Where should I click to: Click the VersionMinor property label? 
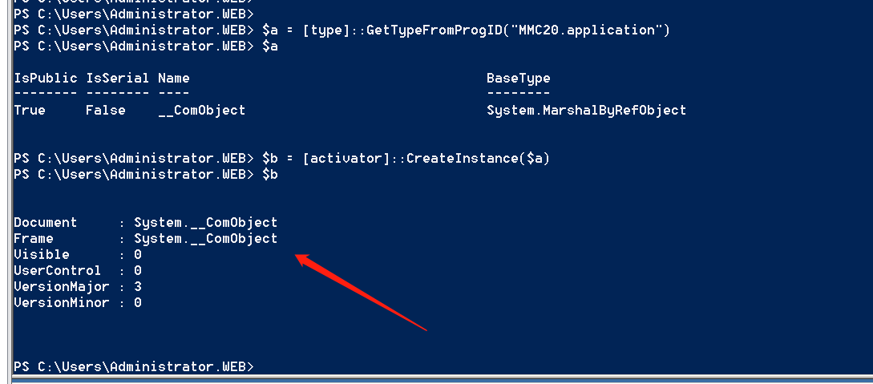point(62,303)
